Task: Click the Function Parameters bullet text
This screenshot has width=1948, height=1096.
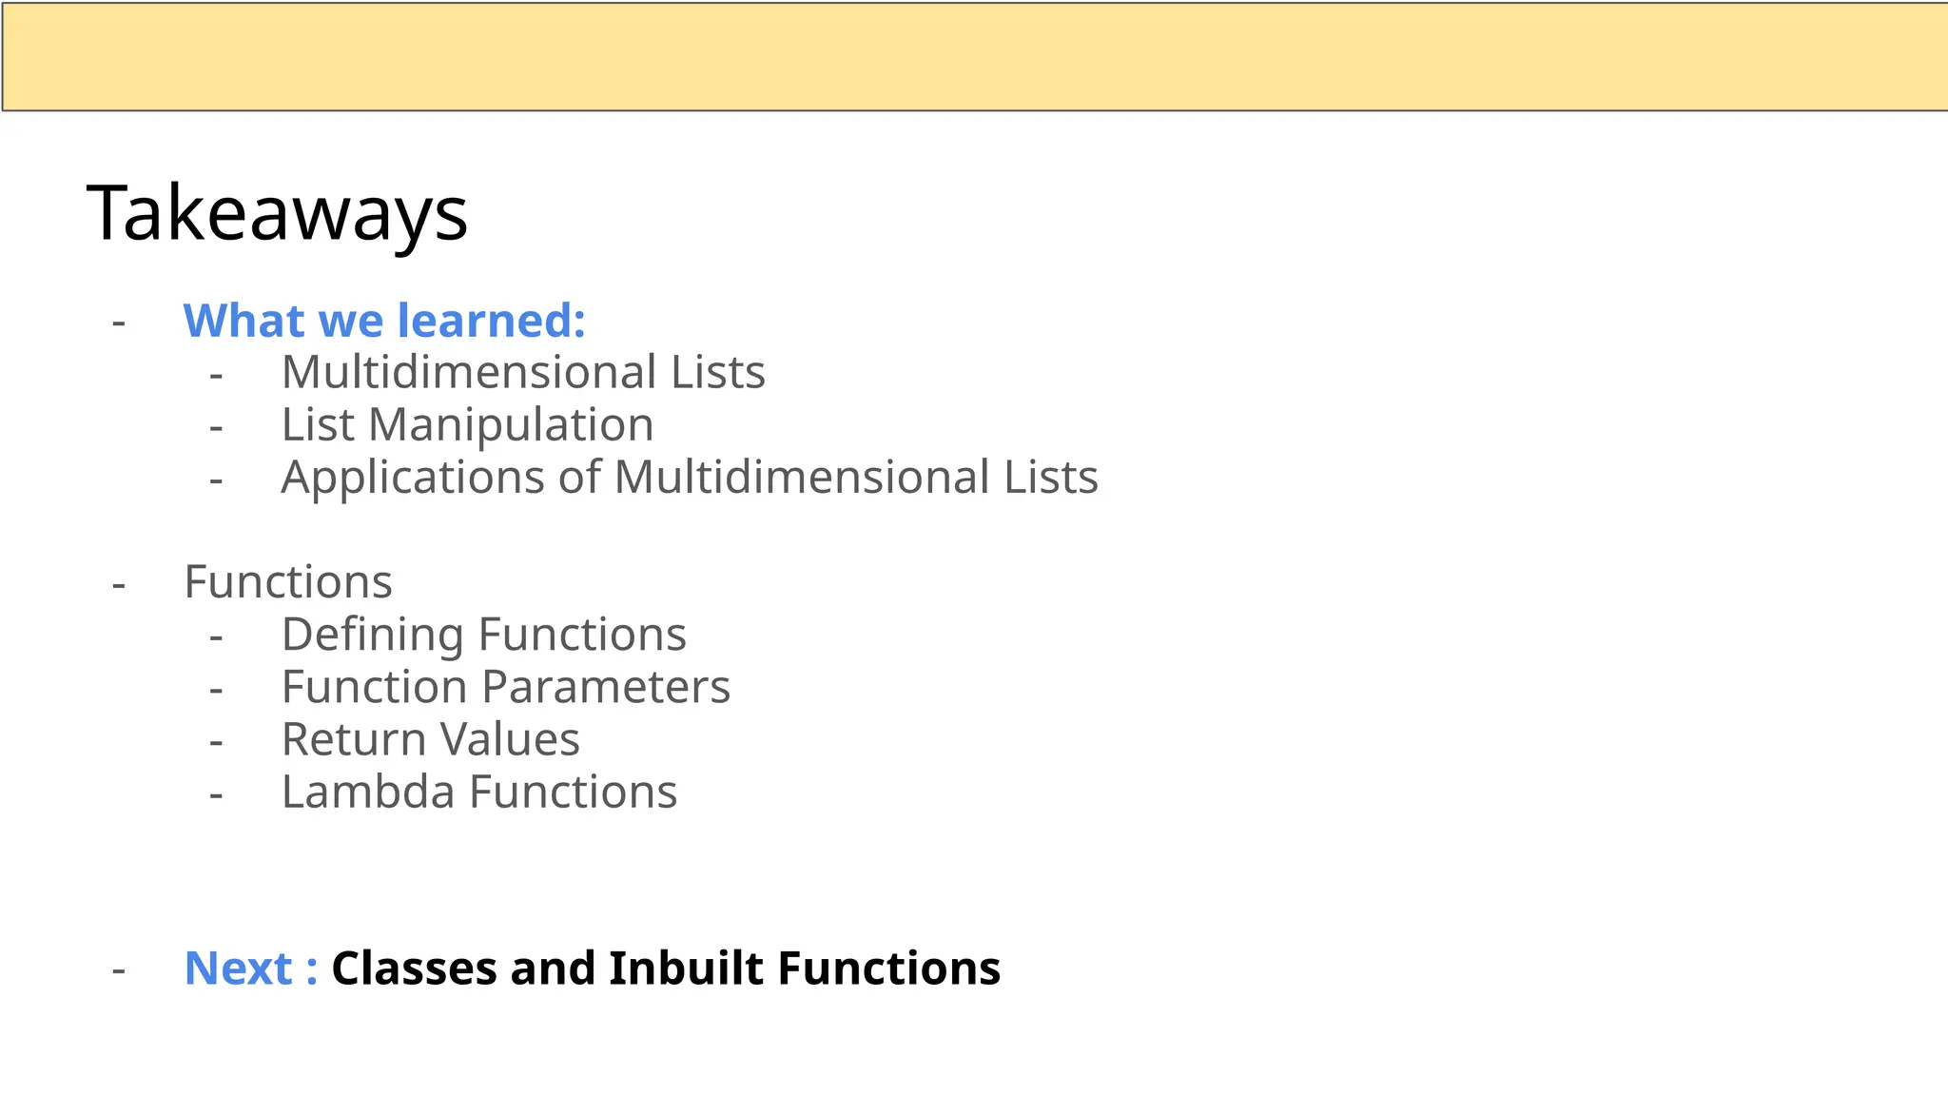Action: [x=505, y=687]
